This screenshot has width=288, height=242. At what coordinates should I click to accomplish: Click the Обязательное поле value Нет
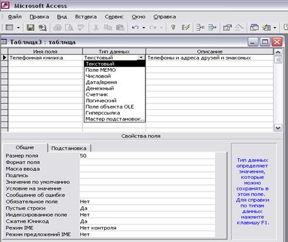tap(147, 202)
